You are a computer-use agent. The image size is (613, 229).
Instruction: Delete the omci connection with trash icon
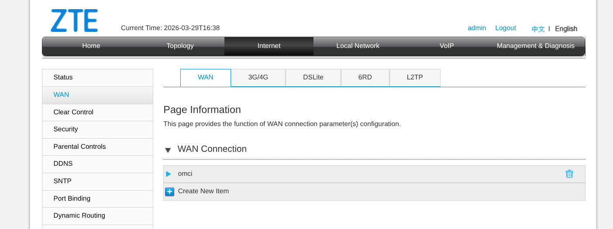(569, 174)
